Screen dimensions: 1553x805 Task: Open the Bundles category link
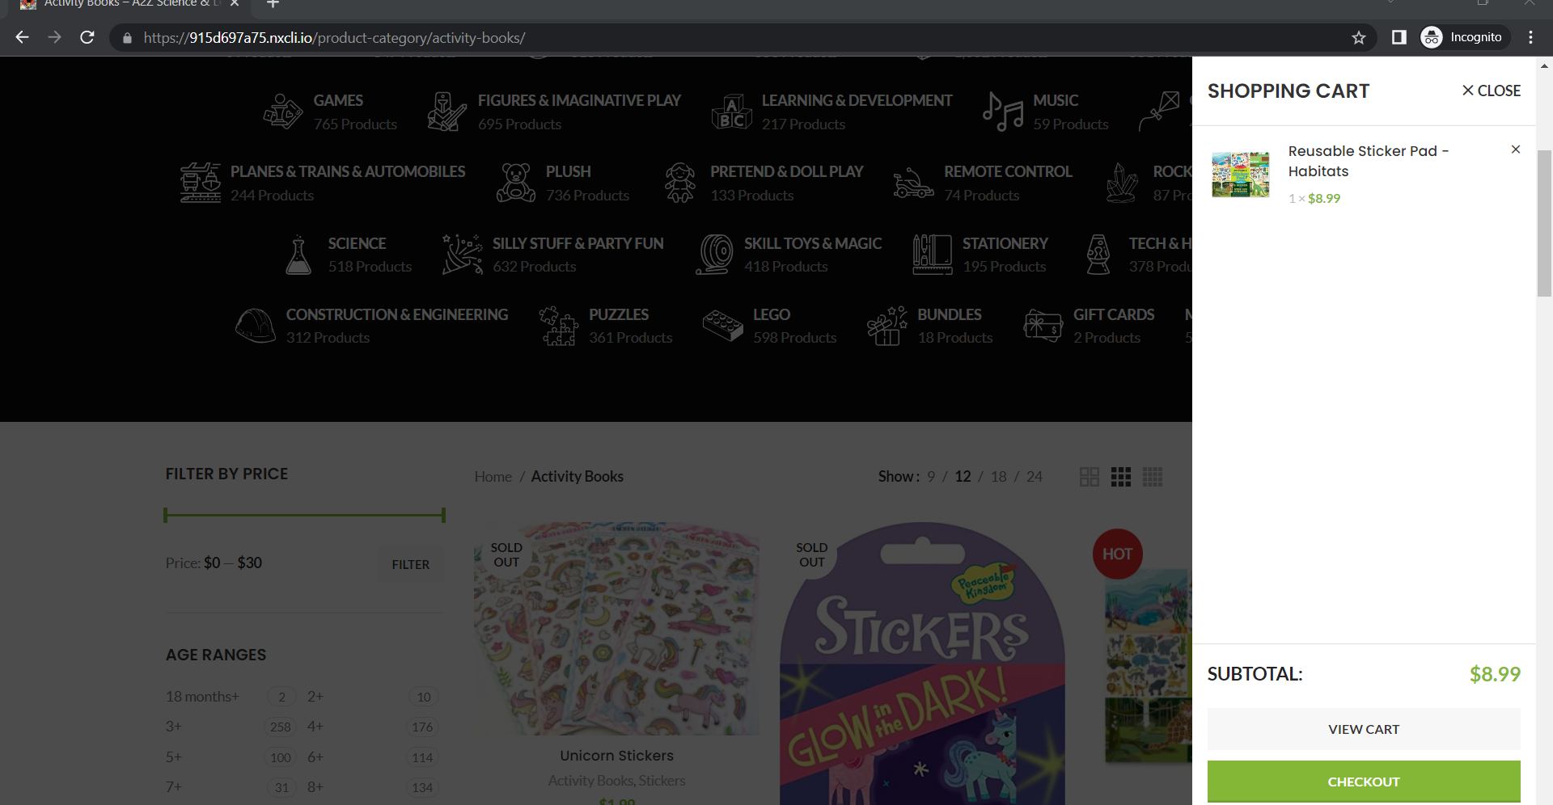point(950,314)
